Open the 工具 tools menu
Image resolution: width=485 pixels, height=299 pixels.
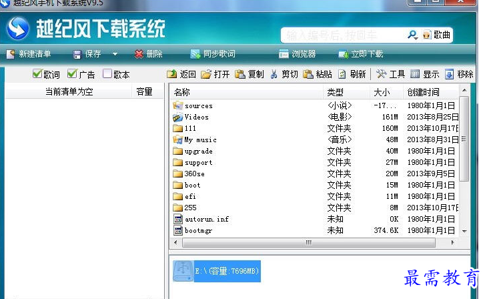click(x=390, y=74)
